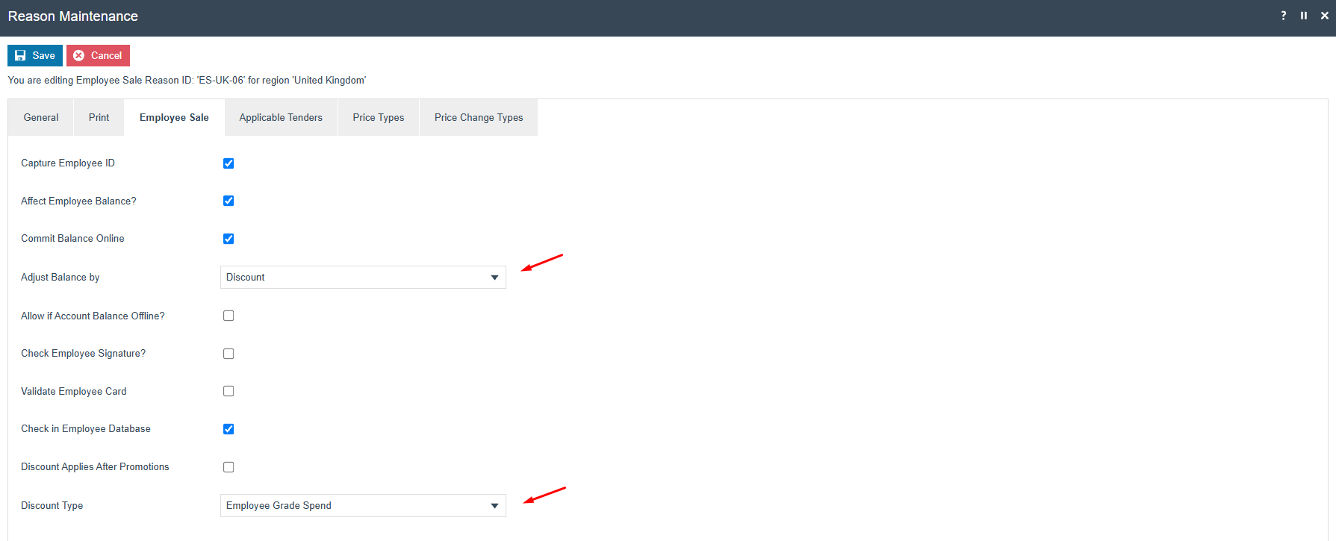
Task: Open the Discount Type dropdown
Action: coord(363,505)
